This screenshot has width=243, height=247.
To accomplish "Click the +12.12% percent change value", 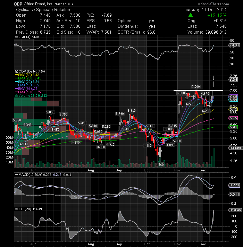I will pos(217,15).
